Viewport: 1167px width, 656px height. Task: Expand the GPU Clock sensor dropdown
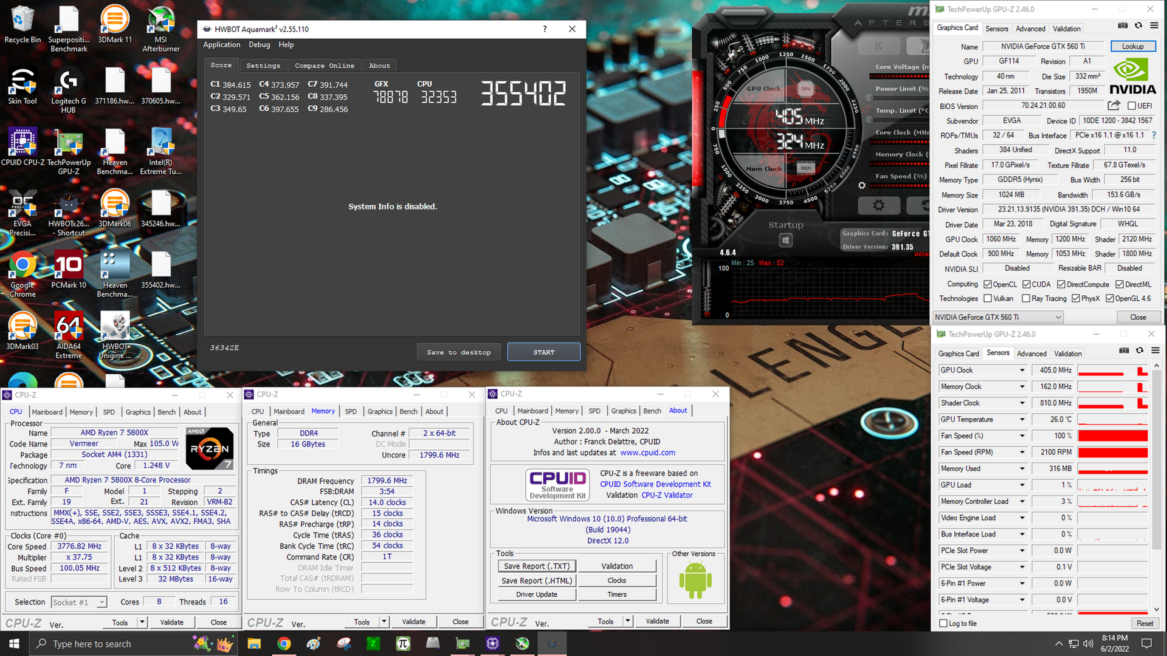[1022, 370]
